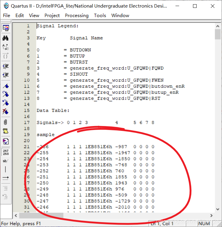The height and width of the screenshot is (227, 222).
Task: Click '1EB851E6h' in the sample -248 row
Action: point(98,195)
